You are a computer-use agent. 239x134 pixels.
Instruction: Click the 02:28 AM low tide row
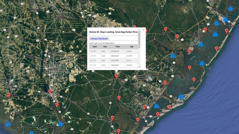113,51
